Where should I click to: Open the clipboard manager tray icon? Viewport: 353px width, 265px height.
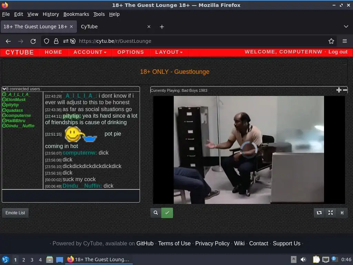click(316, 259)
